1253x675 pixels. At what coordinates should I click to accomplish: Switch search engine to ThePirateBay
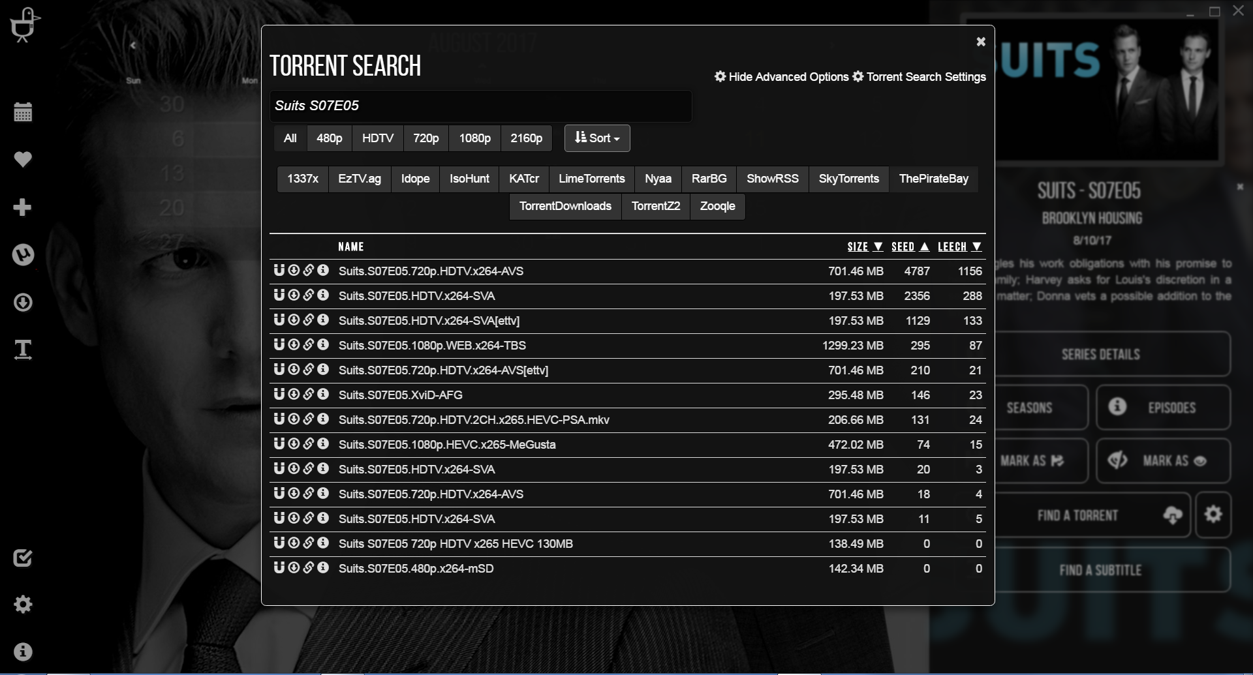[x=934, y=179]
